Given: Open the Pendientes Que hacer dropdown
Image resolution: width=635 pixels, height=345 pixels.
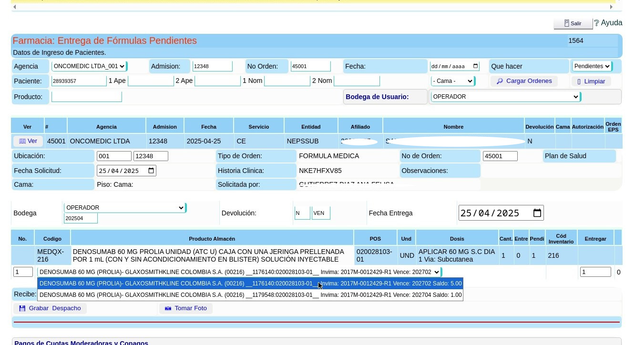Looking at the screenshot, I should point(591,66).
